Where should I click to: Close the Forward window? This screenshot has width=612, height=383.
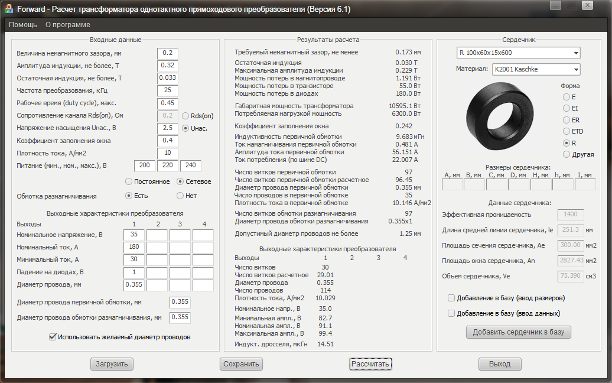(x=587, y=5)
